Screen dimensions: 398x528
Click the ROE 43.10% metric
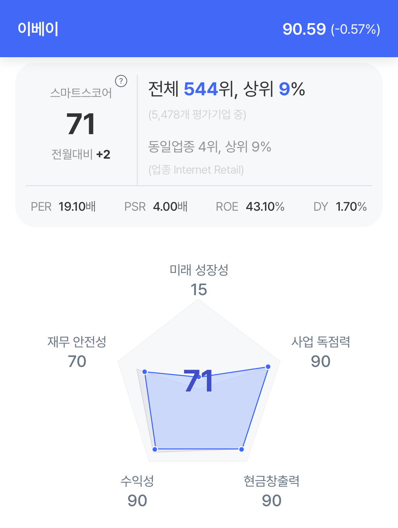pyautogui.click(x=250, y=206)
